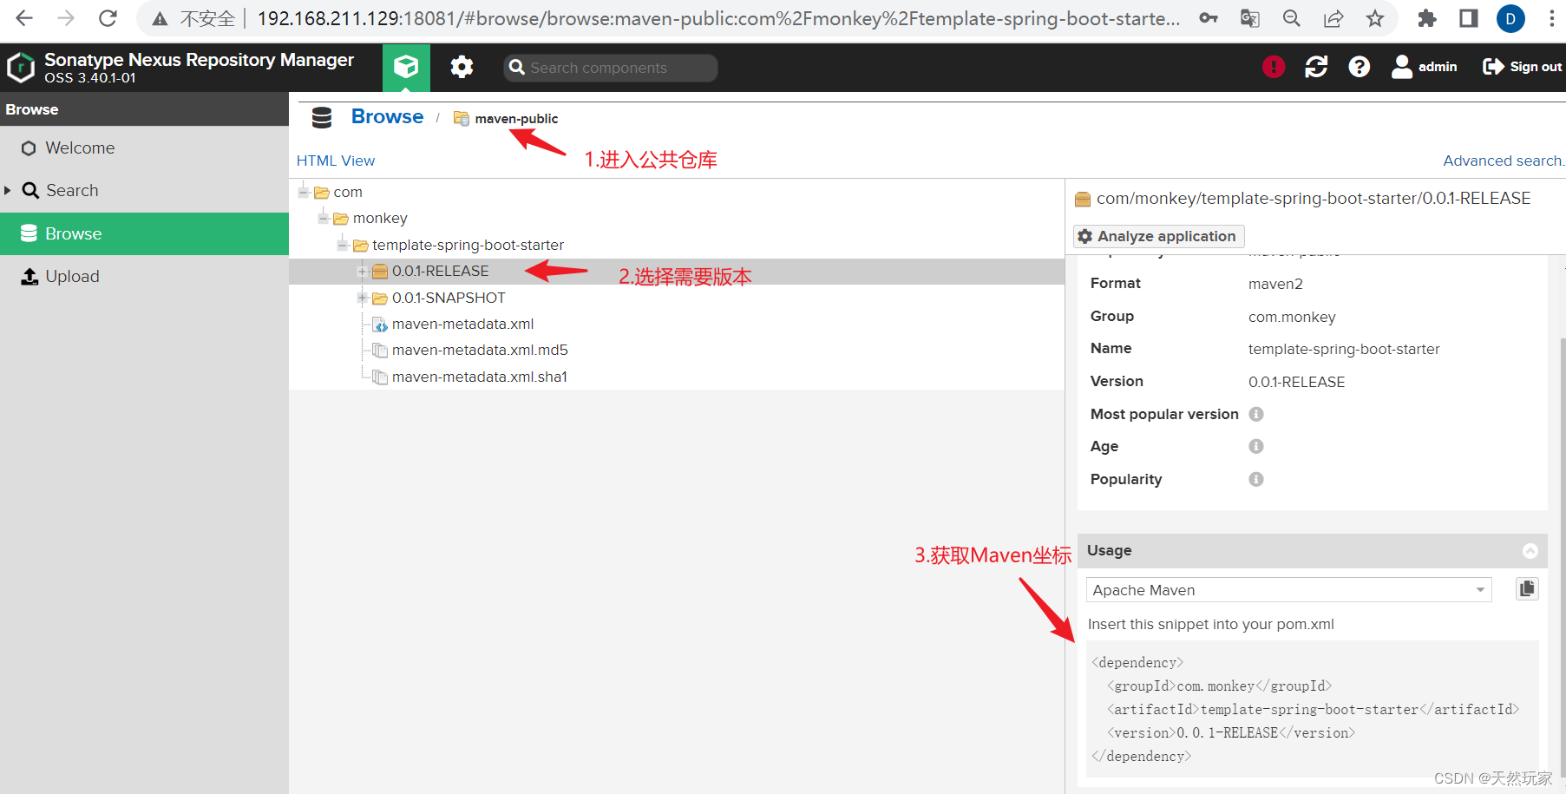Click the share page icon

click(1333, 18)
